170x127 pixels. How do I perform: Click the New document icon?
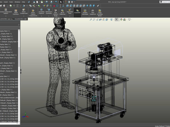(x=37, y=2)
